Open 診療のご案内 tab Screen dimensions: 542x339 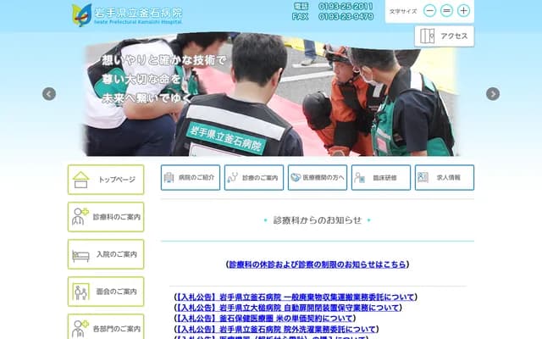tap(254, 177)
